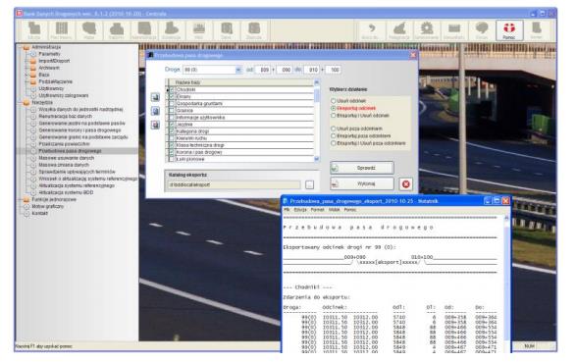Select Eksportuj poza odcinkiem radio button
This screenshot has width=576, height=362.
point(334,135)
